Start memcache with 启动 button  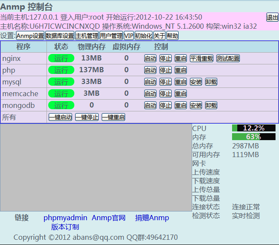coord(150,94)
